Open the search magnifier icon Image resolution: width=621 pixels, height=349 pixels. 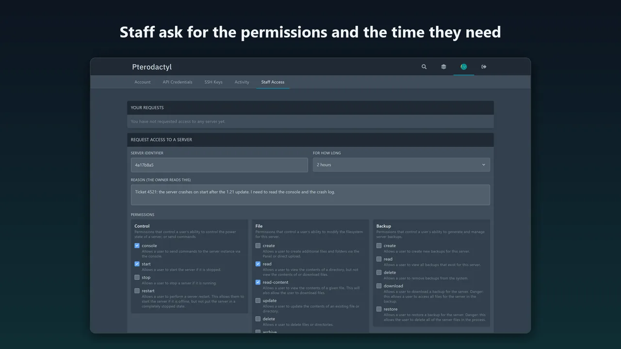424,67
